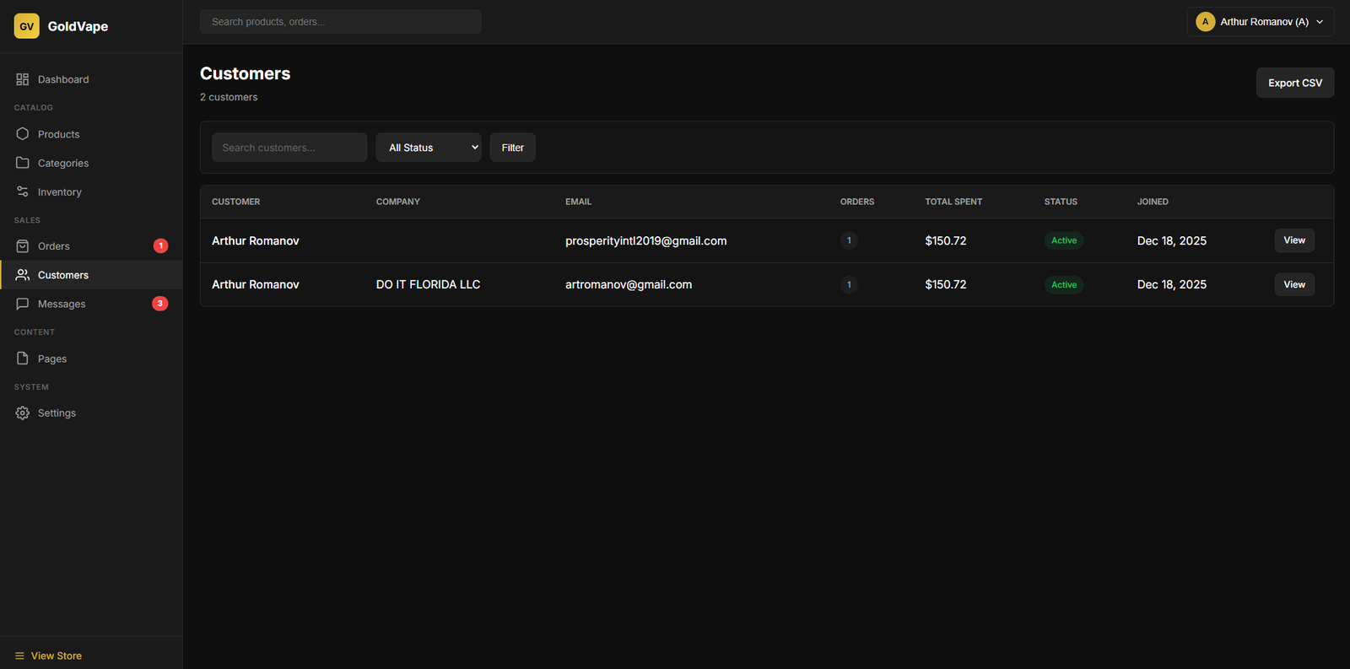
Task: Click the View Store link
Action: (56, 656)
